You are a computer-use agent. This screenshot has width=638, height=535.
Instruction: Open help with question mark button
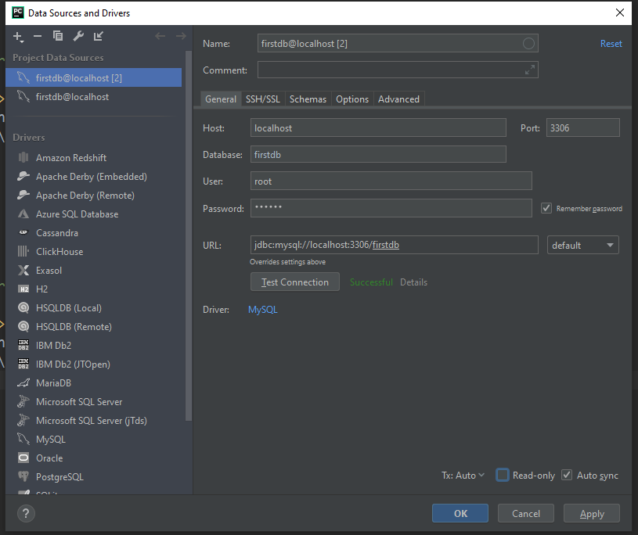tap(26, 513)
